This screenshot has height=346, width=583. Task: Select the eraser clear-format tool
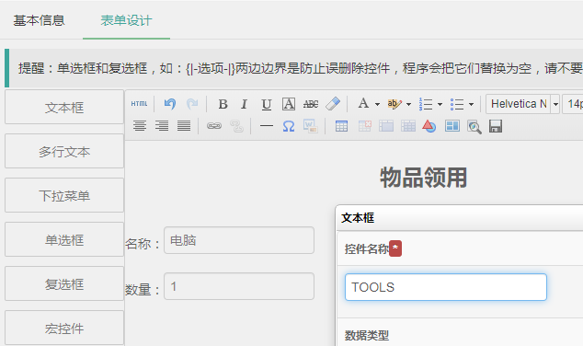tap(333, 104)
